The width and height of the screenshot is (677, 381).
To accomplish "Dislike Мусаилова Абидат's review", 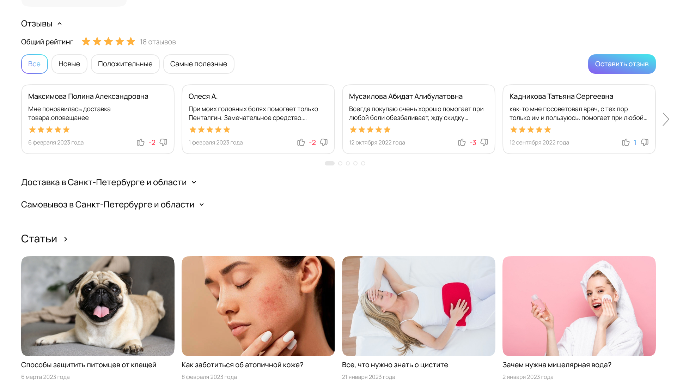I will [x=484, y=143].
